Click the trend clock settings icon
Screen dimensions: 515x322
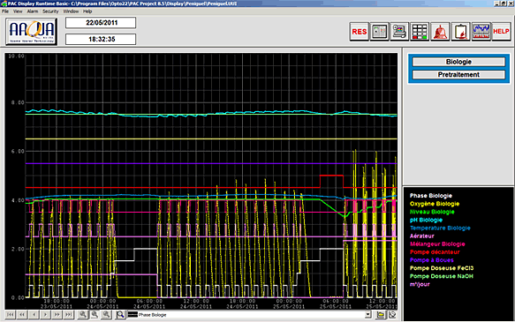[x=392, y=315]
